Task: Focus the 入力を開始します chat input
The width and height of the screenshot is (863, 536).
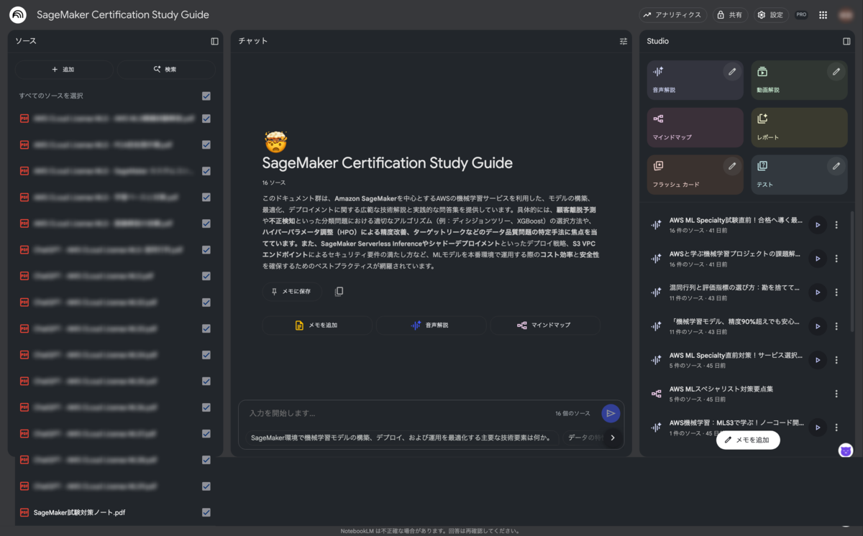Action: pos(397,413)
